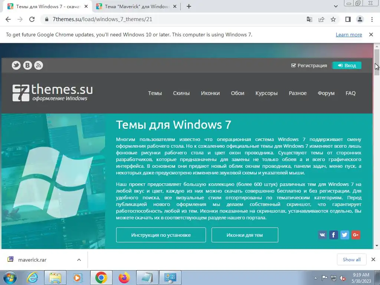This screenshot has width=380, height=285.
Task: Open Обои menu item
Action: (x=237, y=93)
